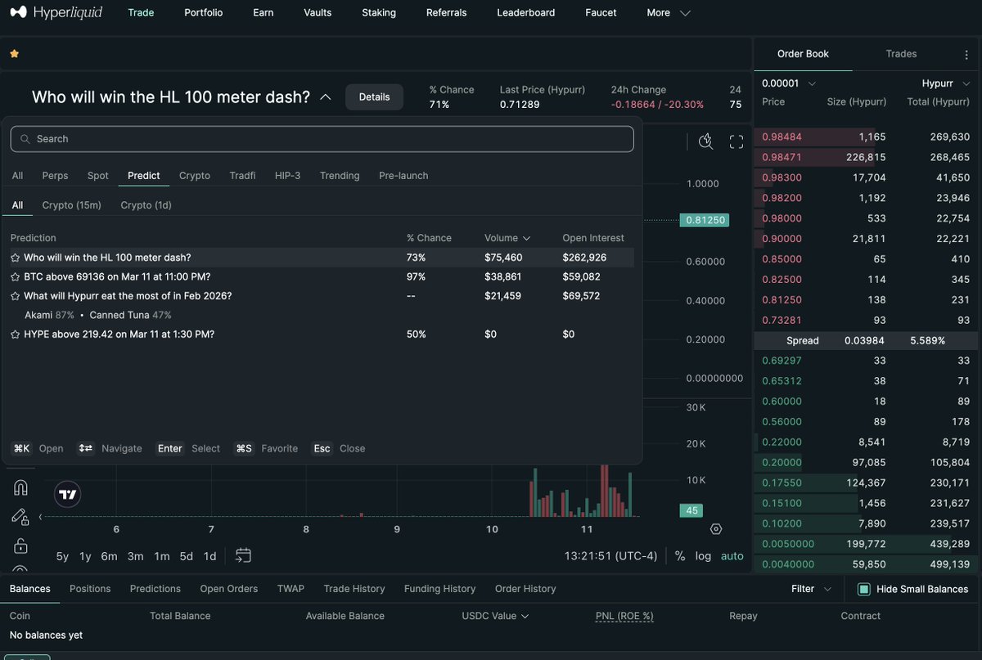Select the locked pencil drawing mode tool
The width and height of the screenshot is (982, 660).
pos(20,516)
